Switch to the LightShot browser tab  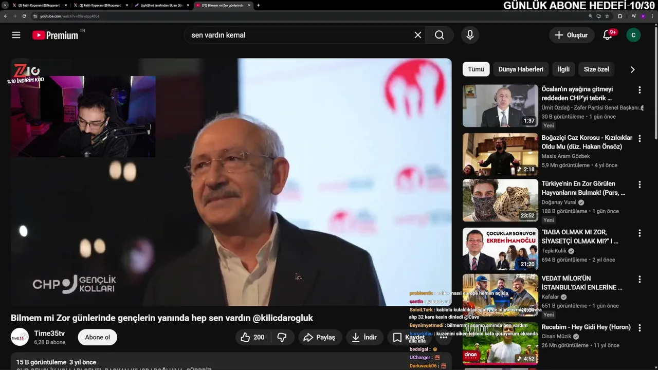point(162,5)
